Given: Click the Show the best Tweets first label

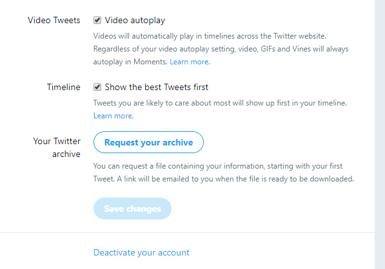Looking at the screenshot, I should pyautogui.click(x=157, y=87).
